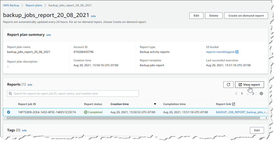The width and height of the screenshot is (277, 143).
Task: Focus the search for reports input field
Action: [73, 94]
